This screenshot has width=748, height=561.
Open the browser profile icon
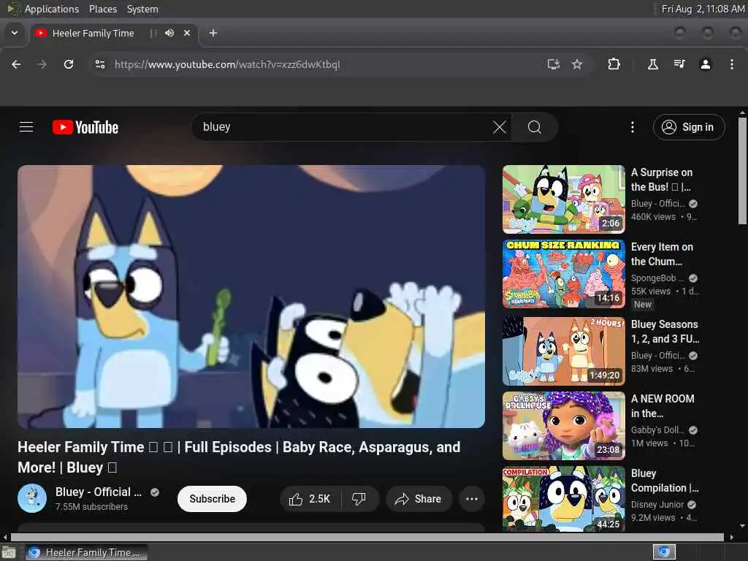click(x=706, y=64)
